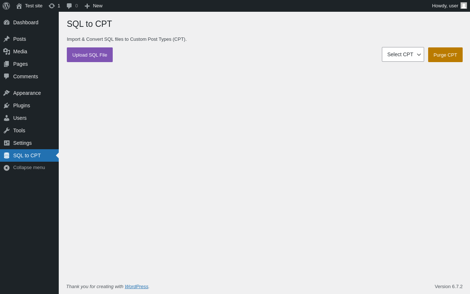470x294 pixels.
Task: Open the New content menu
Action: [x=93, y=6]
